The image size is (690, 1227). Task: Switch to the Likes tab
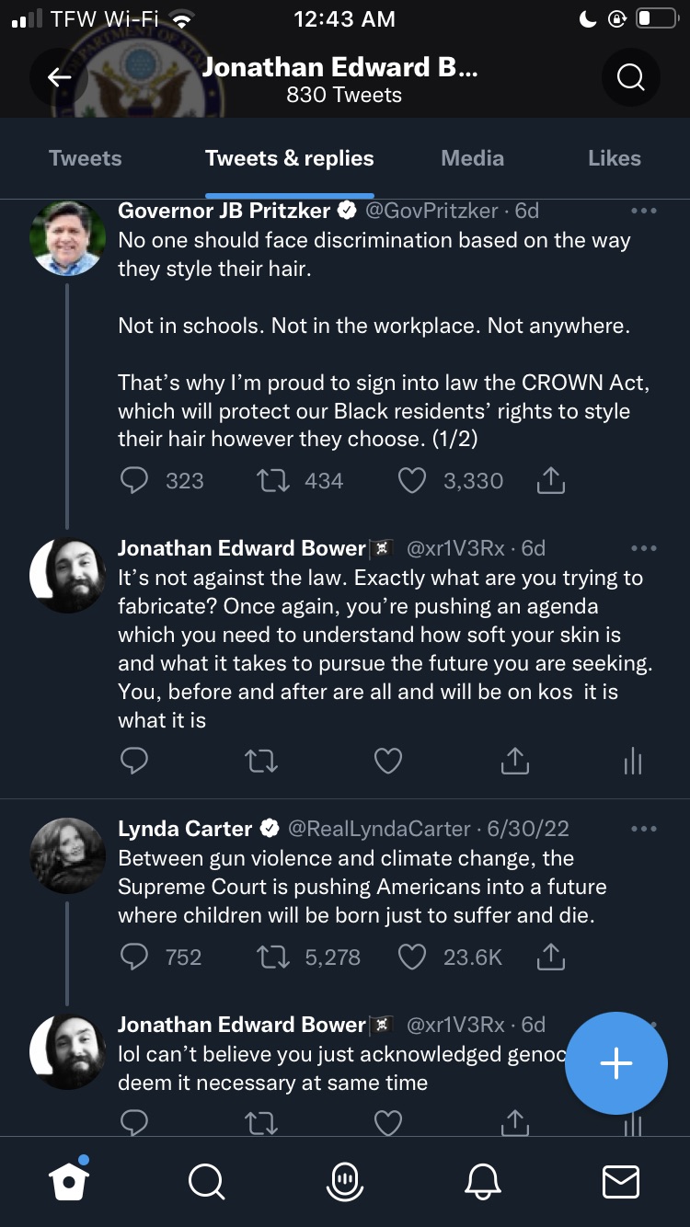click(x=614, y=158)
